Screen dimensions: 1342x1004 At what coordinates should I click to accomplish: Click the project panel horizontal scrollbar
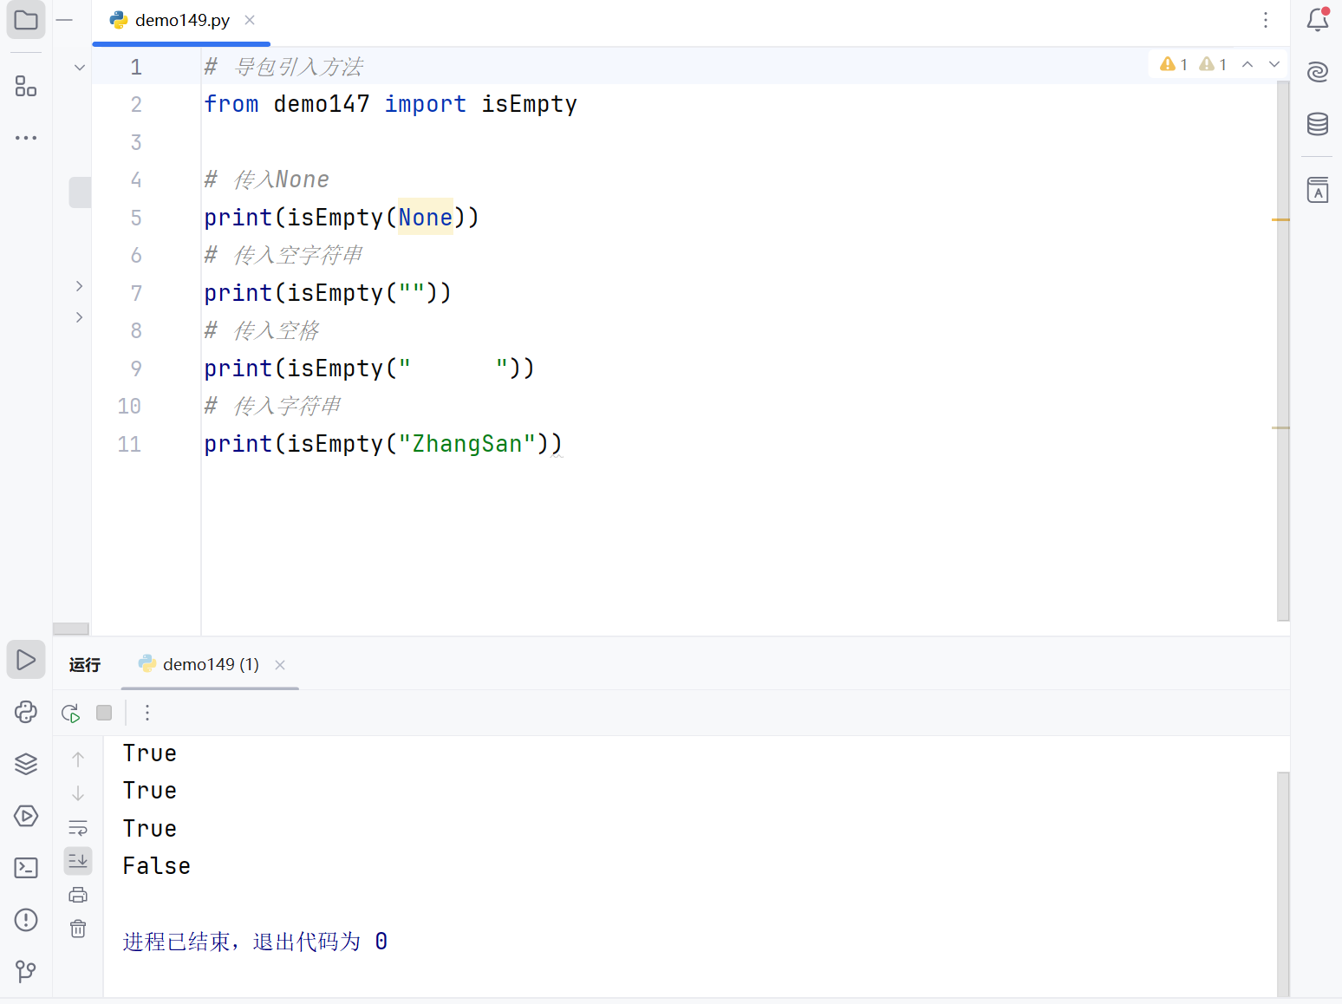click(x=71, y=629)
